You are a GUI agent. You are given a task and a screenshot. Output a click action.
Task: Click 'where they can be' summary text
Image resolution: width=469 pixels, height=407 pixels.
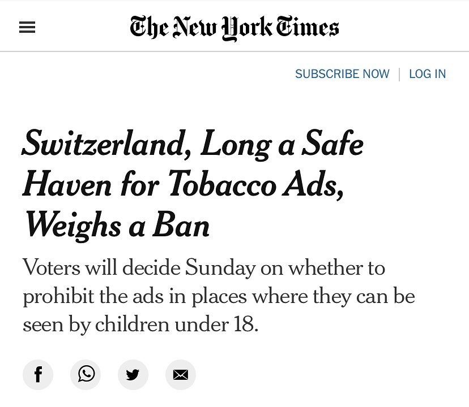point(334,297)
